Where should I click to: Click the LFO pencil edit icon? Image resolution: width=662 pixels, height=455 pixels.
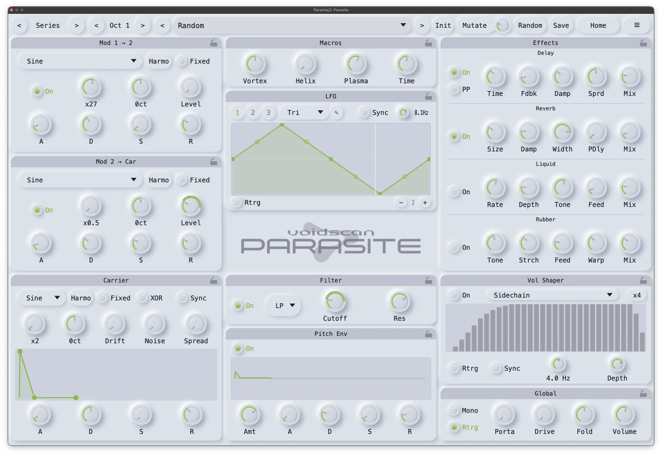[x=337, y=113]
